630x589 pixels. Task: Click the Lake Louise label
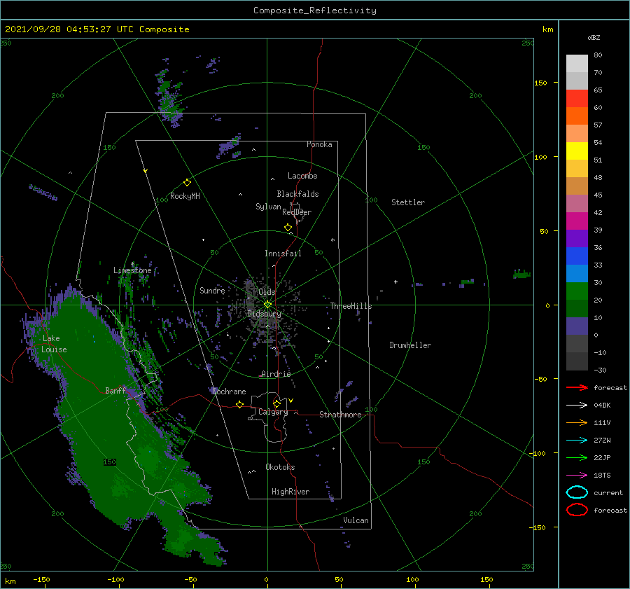[54, 344]
